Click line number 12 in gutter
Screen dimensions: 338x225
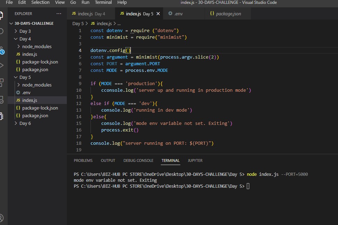pyautogui.click(x=79, y=104)
